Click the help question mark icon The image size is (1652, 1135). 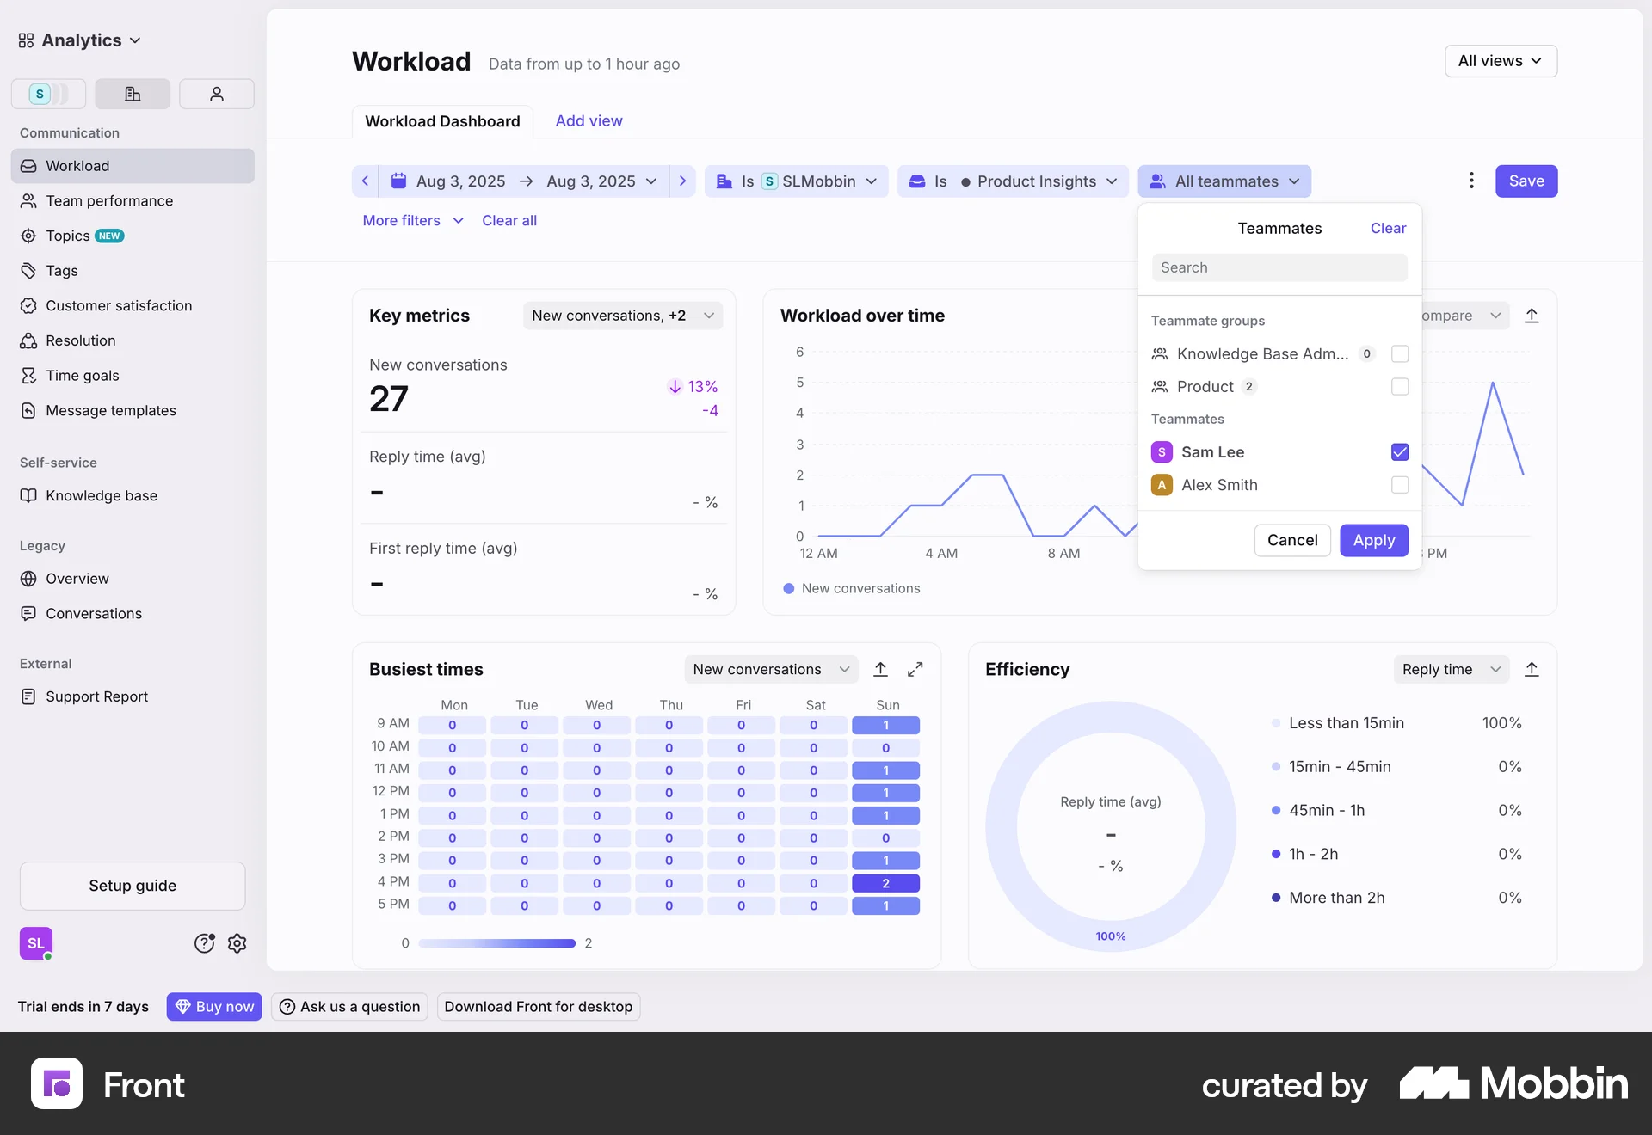pyautogui.click(x=204, y=943)
